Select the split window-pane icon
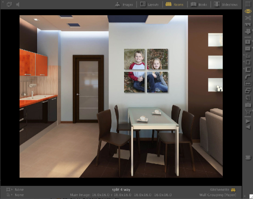 point(248,70)
